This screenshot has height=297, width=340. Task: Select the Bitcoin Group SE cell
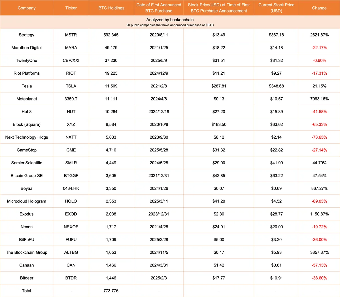(x=27, y=176)
